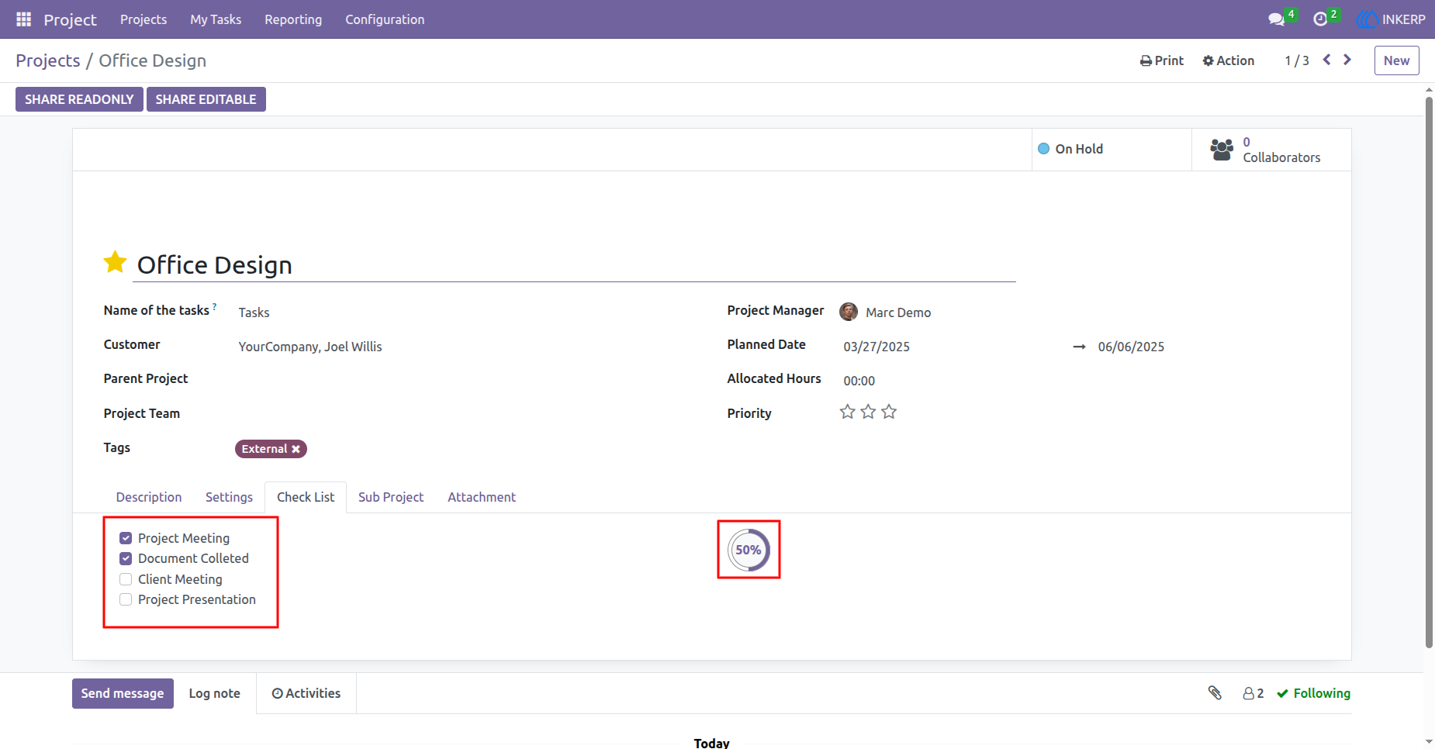Viewport: 1435px width, 749px height.
Task: Open My Tasks menu
Action: [216, 19]
